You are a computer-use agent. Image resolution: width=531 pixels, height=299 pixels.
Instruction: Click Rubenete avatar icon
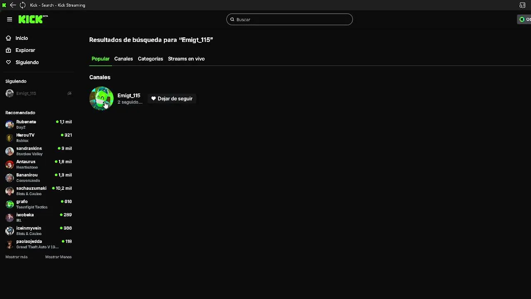tap(10, 125)
